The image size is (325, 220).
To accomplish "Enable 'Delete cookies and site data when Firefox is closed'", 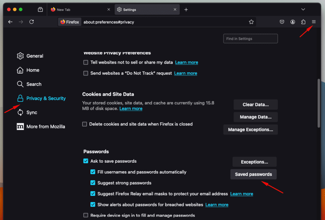I will click(85, 124).
